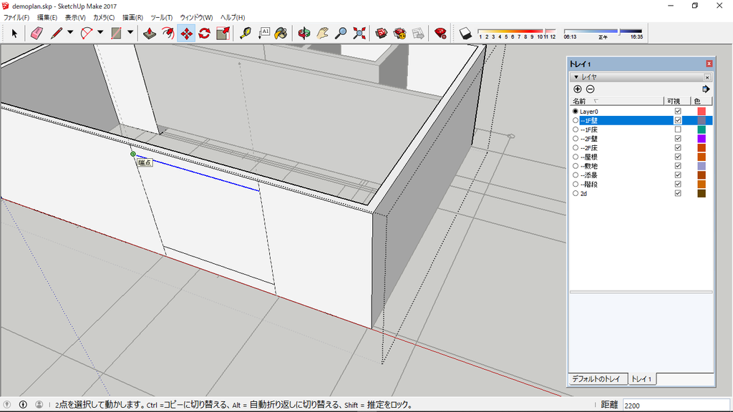Select the Pan hand tool
The image size is (733, 412).
click(323, 33)
